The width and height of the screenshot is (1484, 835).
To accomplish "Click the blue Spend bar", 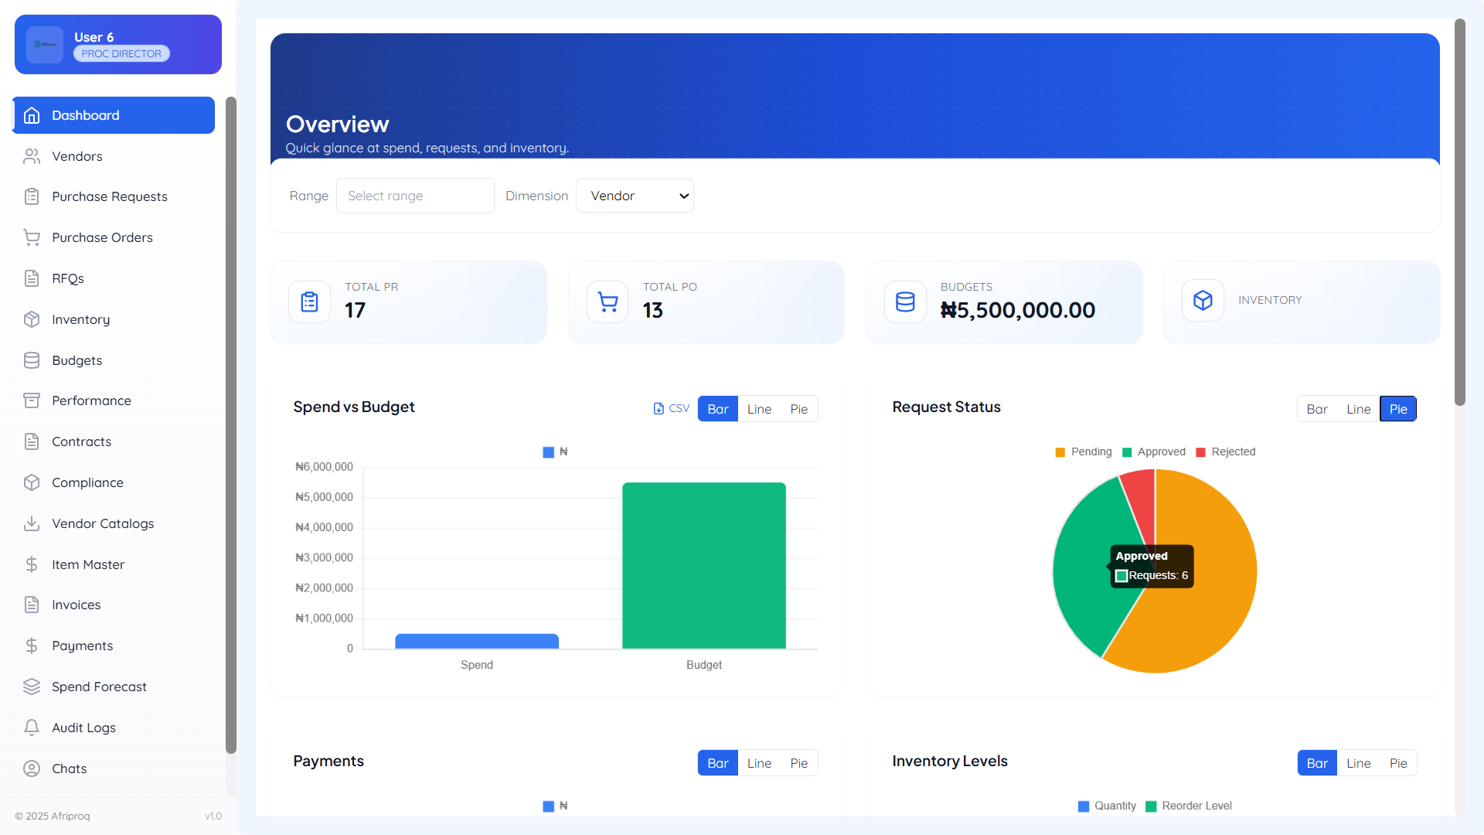I will pos(477,641).
